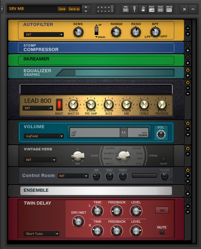Open Twin Delay Short Twins preset dropdown
The width and height of the screenshot is (201, 249).
41,234
